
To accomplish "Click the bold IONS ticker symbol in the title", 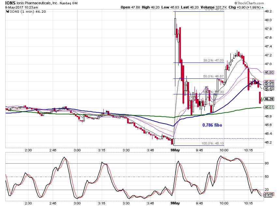I will click(x=10, y=3).
